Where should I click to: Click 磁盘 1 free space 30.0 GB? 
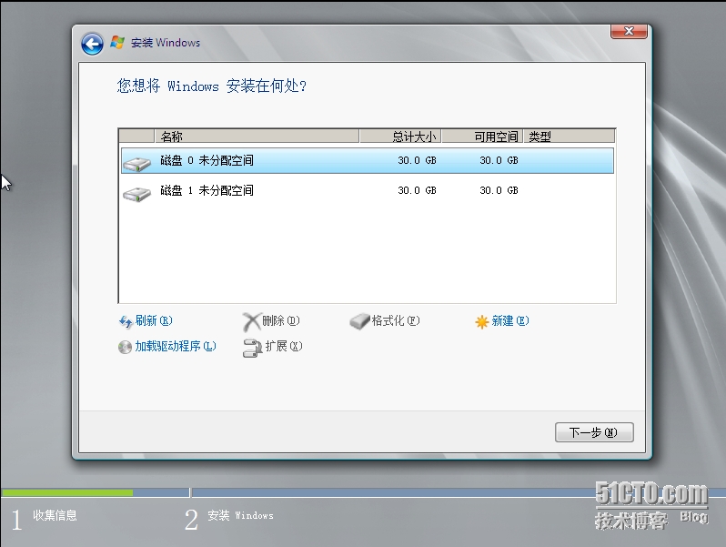[499, 190]
